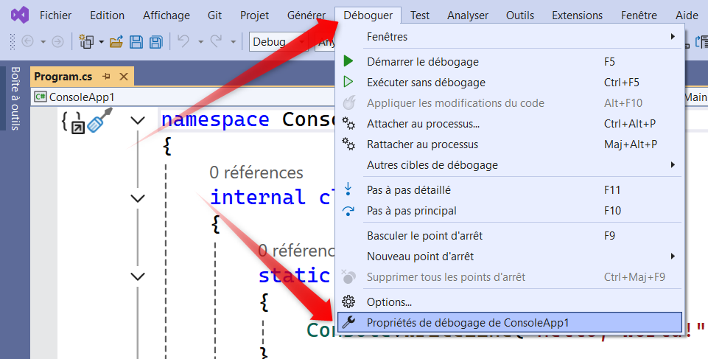Screen dimensions: 708x359
Task: Save the current file with the single floppy icon
Action: click(x=136, y=42)
